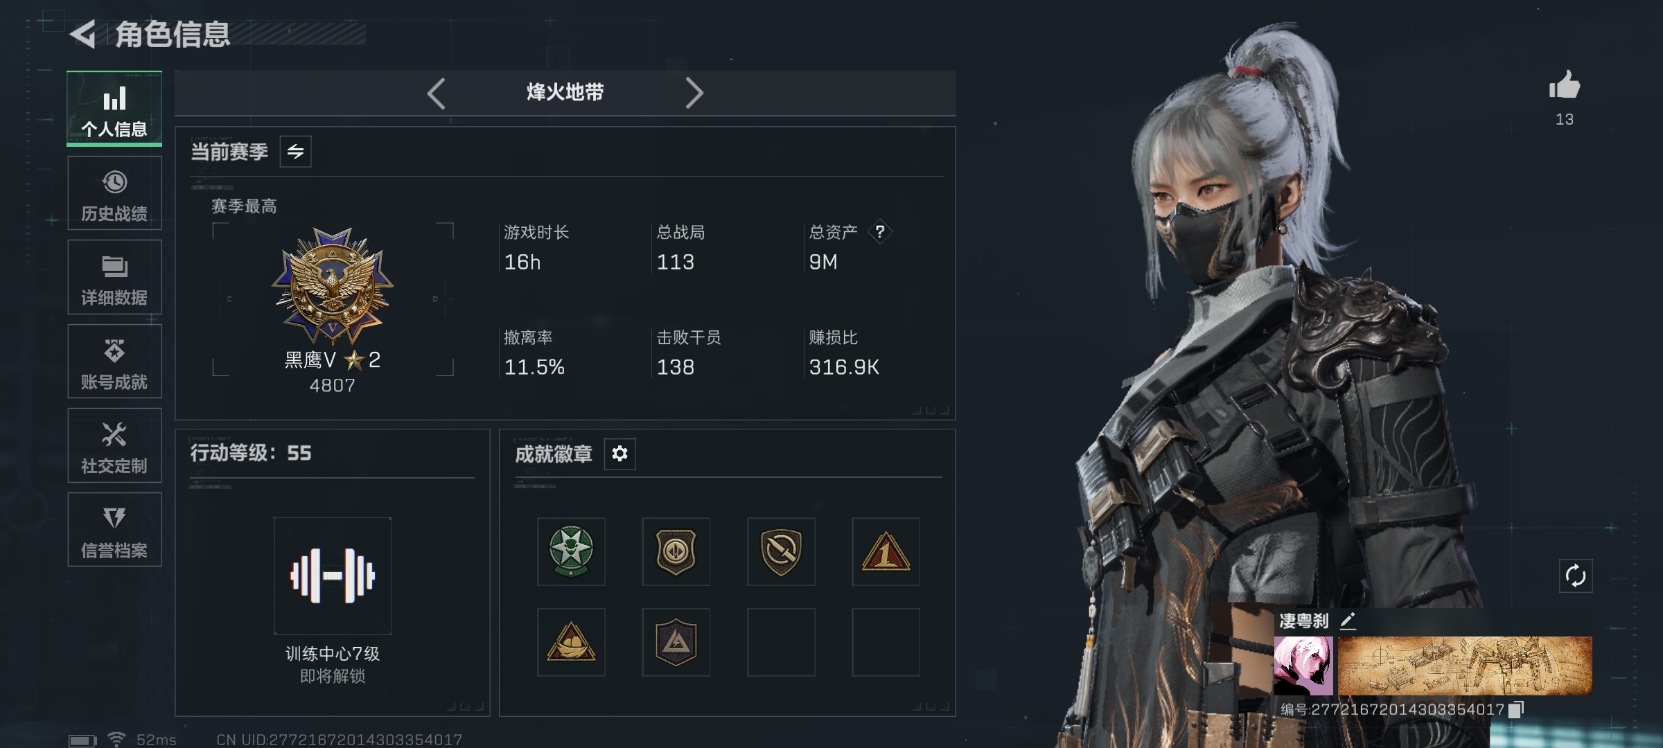1663x748 pixels.
Task: Open the 详细数据 detailed data tab
Action: (114, 277)
